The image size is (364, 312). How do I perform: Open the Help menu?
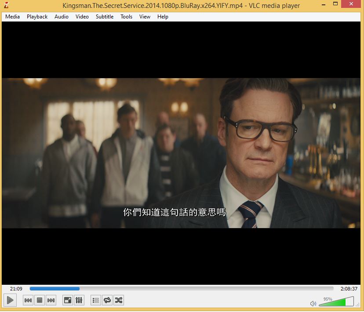click(163, 17)
